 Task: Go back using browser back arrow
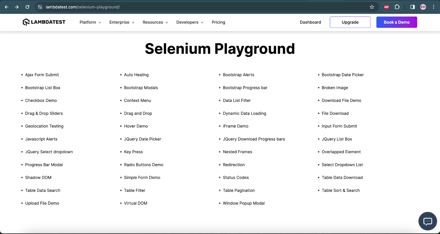coord(7,7)
